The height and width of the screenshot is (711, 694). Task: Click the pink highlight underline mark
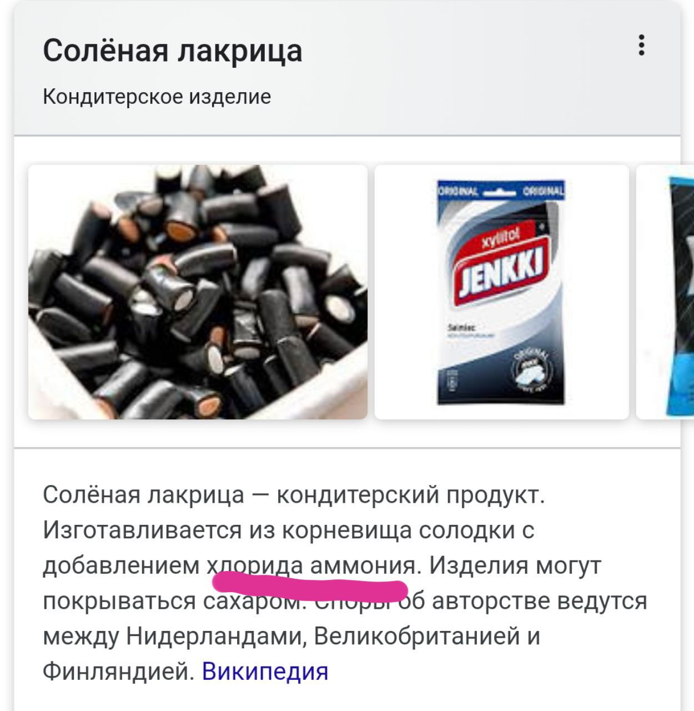tap(311, 588)
